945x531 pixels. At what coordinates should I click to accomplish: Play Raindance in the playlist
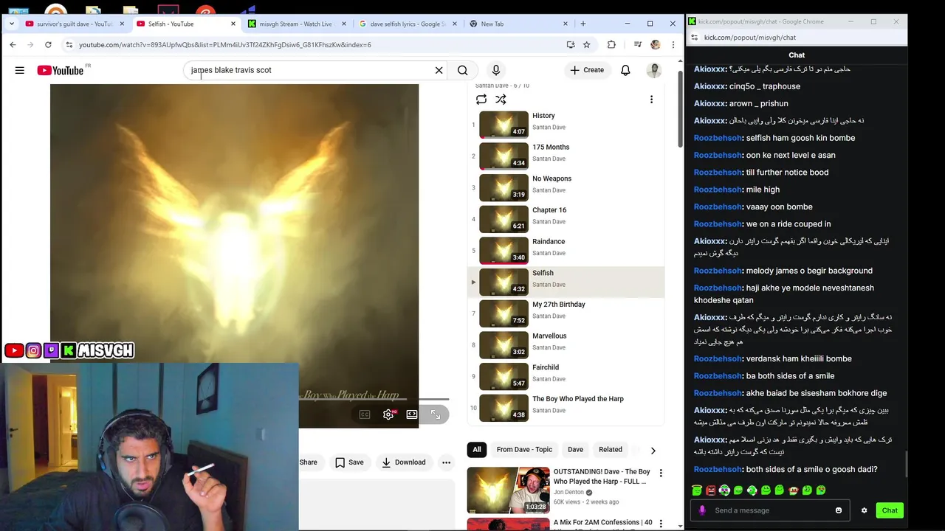[566, 251]
